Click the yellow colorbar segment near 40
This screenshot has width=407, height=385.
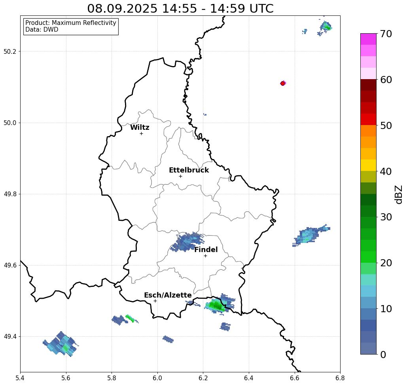368,165
